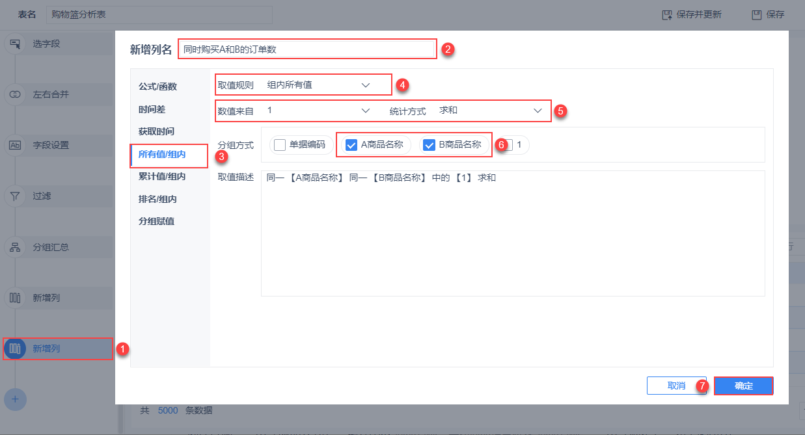Open the 统计方式 dropdown
The height and width of the screenshot is (435, 805).
491,111
